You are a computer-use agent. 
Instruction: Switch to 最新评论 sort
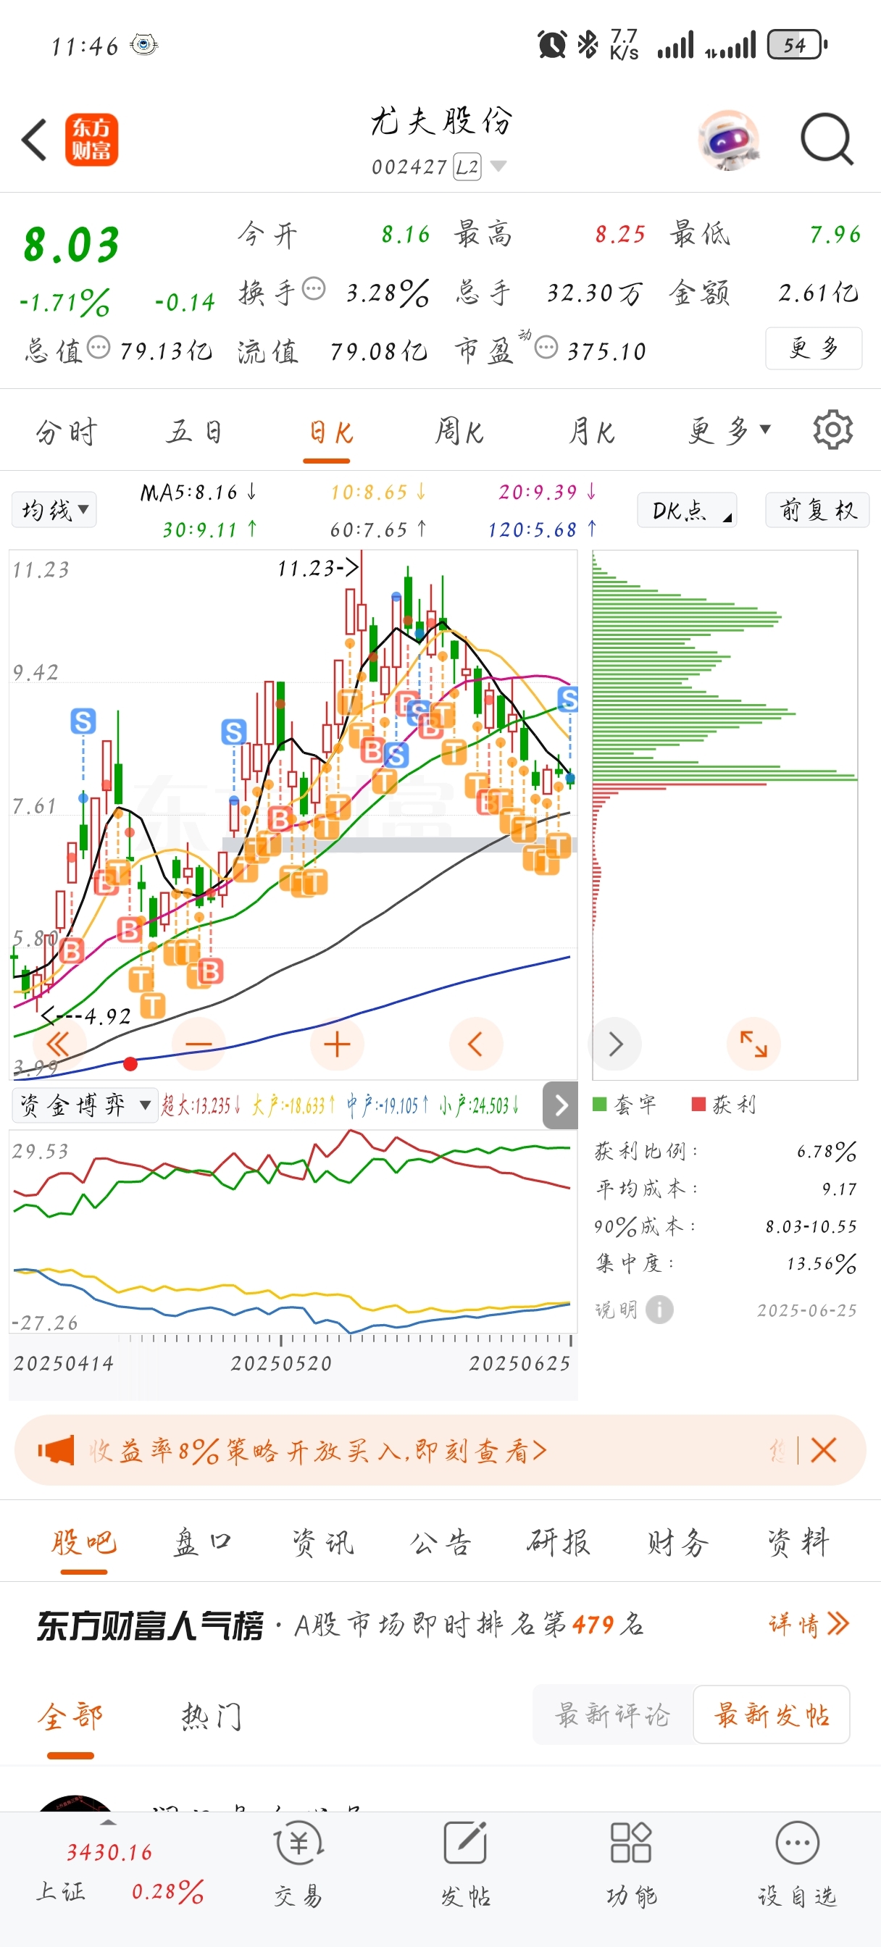[x=612, y=1714]
